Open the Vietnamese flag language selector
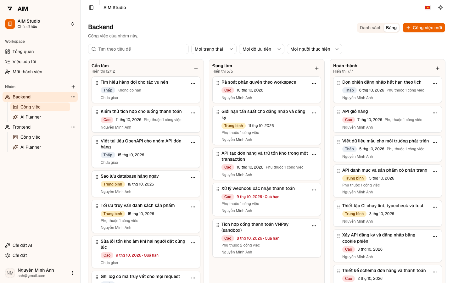Viewport: 453px width, 283px height. (428, 8)
